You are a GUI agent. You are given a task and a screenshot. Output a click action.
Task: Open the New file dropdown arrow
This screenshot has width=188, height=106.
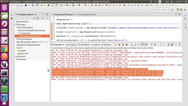pos(14,5)
